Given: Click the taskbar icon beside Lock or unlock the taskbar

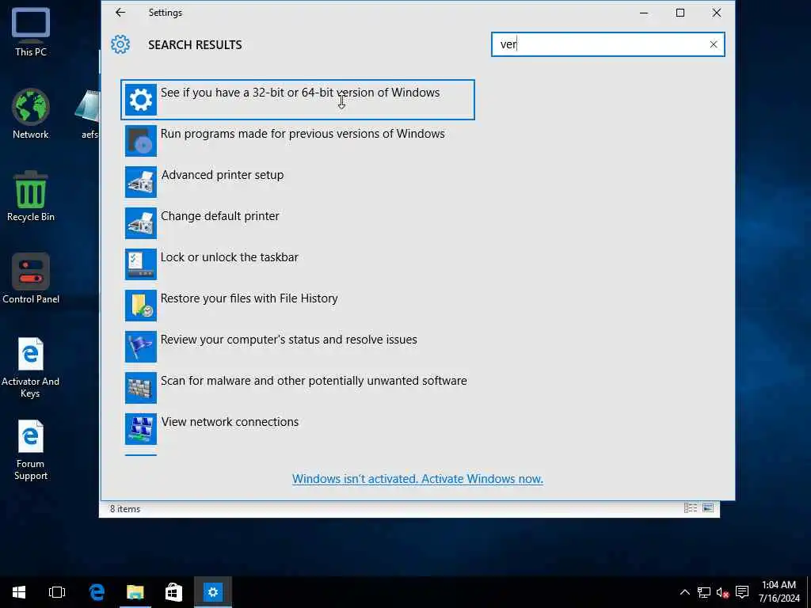Looking at the screenshot, I should [x=141, y=264].
